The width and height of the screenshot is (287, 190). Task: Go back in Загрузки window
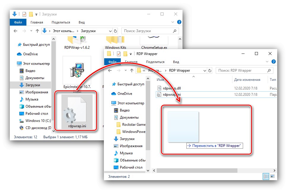click(15, 31)
